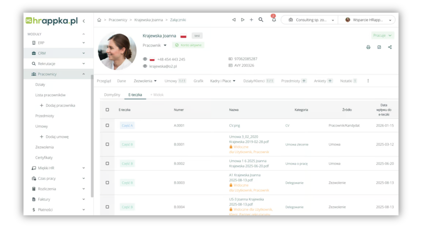Click Dodaj umowę in sidebar

click(x=54, y=137)
